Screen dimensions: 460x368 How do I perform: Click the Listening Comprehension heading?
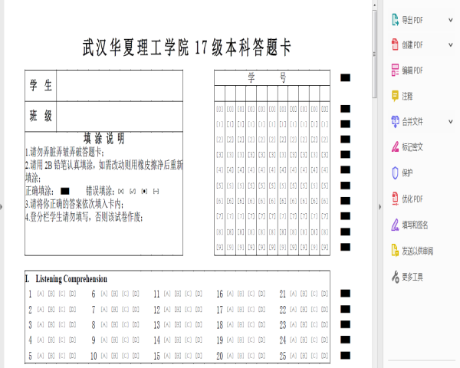pyautogui.click(x=71, y=278)
